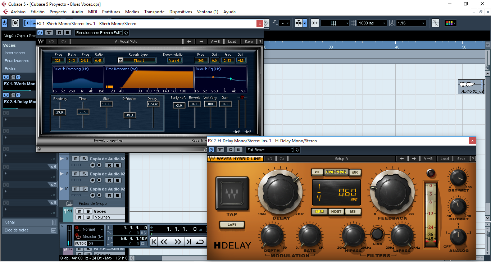Open the Ayuda menu
The width and height of the screenshot is (491, 262).
[229, 12]
